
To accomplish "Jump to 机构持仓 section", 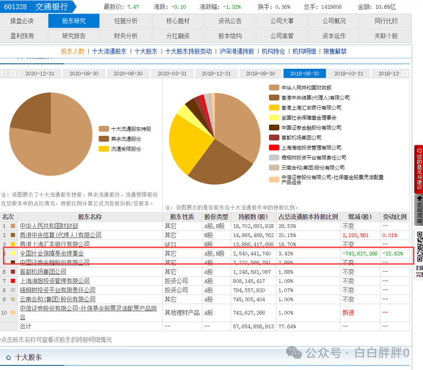I will pos(273,51).
